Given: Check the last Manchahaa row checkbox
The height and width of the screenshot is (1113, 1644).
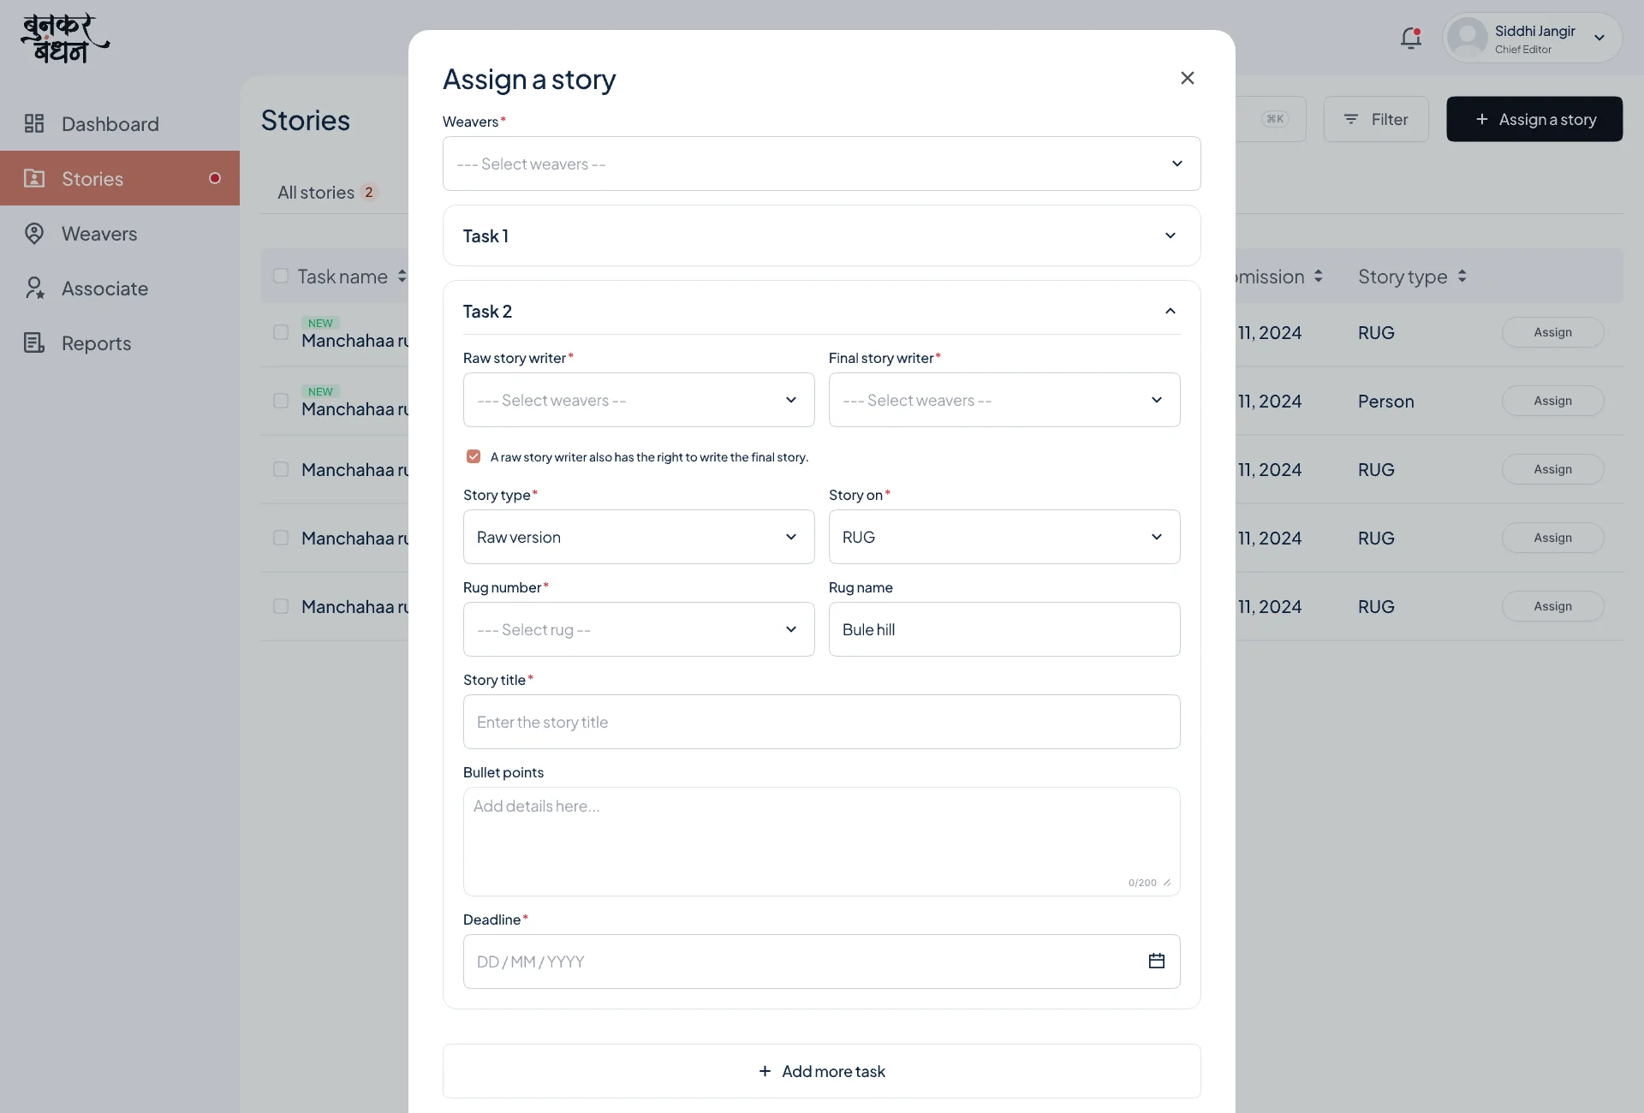Looking at the screenshot, I should 281,606.
